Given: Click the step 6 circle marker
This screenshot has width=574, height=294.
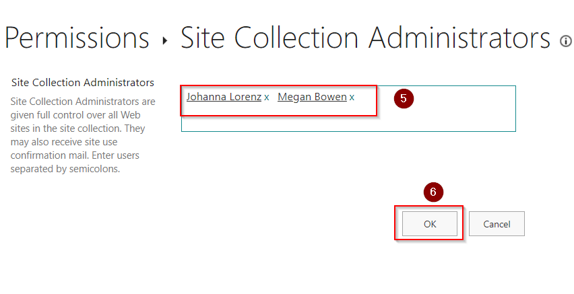Looking at the screenshot, I should [x=433, y=192].
